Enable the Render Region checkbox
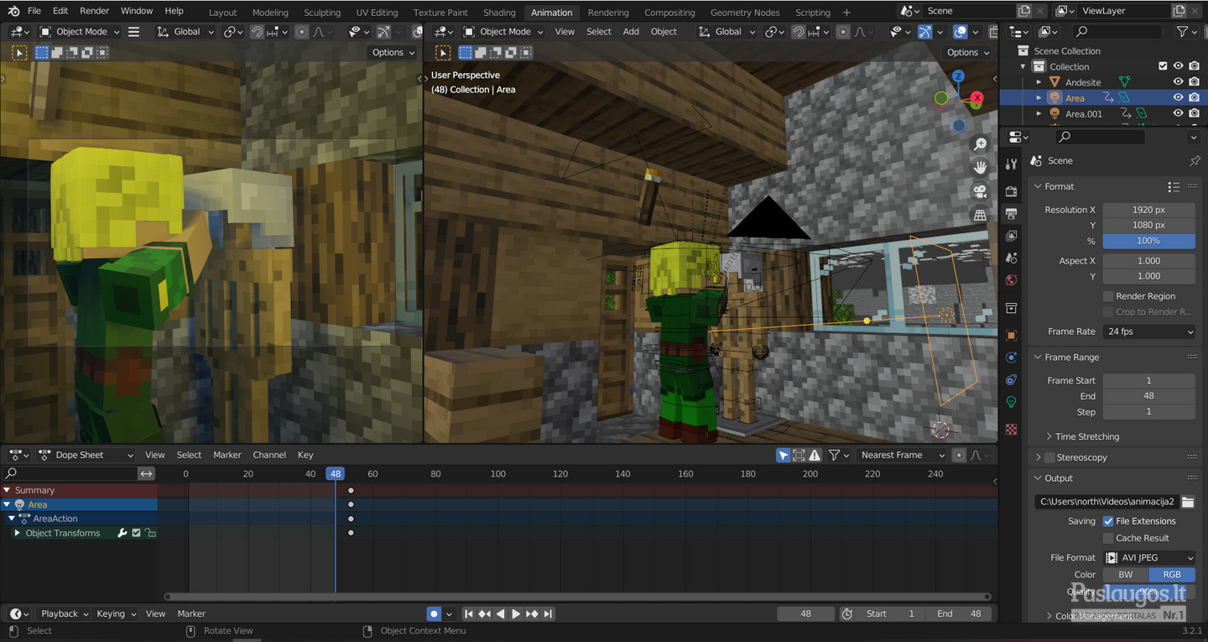This screenshot has width=1208, height=642. click(1108, 296)
